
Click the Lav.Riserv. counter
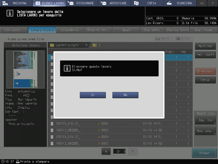coord(162,23)
